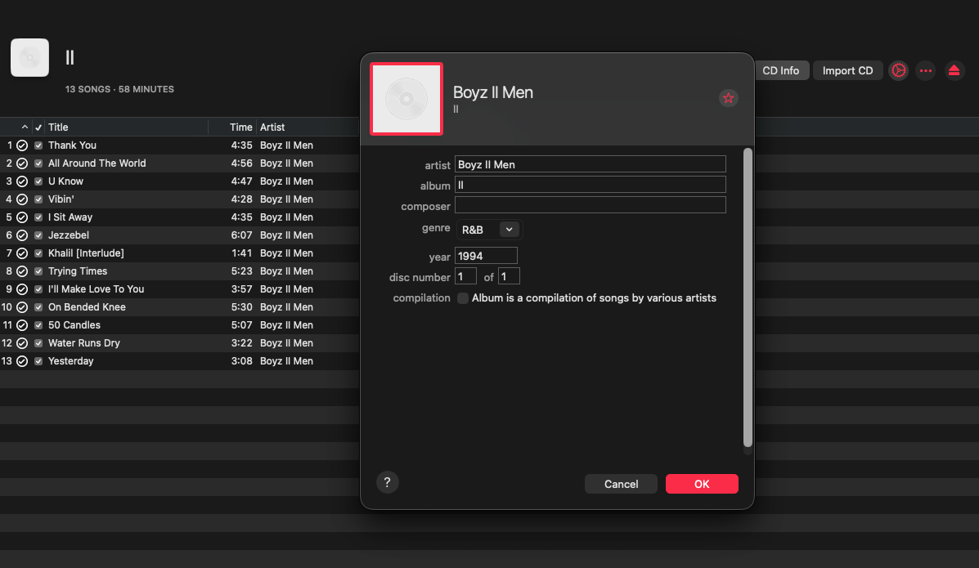This screenshot has width=979, height=568.
Task: Click the sort arrow column header
Action: pyautogui.click(x=25, y=127)
